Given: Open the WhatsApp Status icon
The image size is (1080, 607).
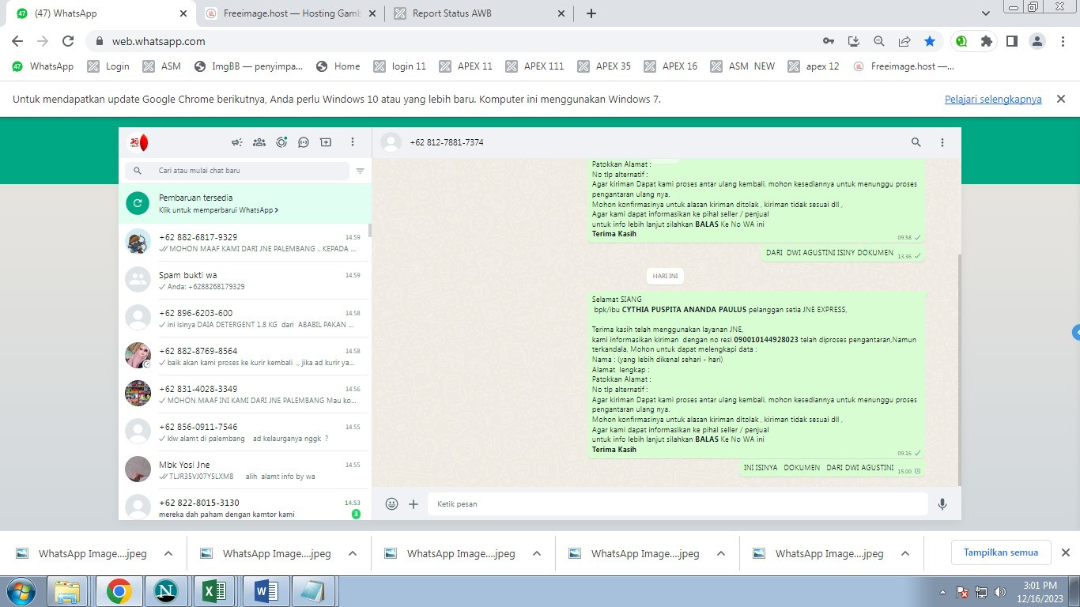Looking at the screenshot, I should pyautogui.click(x=281, y=142).
